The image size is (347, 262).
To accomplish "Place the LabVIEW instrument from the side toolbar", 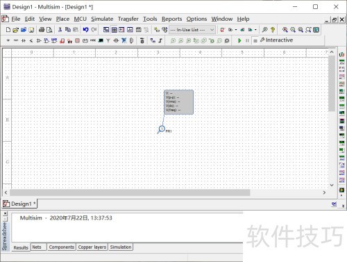I will (341, 190).
